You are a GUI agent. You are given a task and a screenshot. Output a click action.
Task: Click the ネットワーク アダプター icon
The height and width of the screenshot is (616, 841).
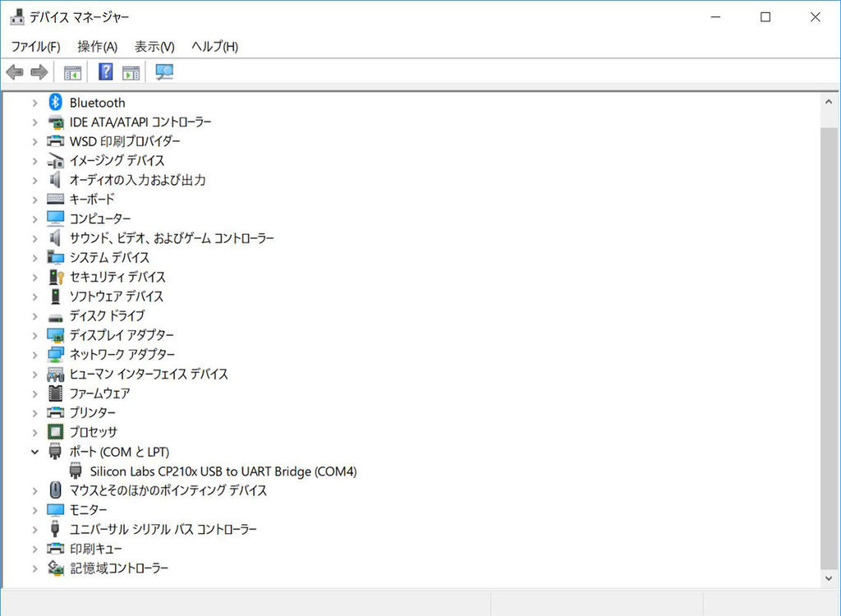pyautogui.click(x=55, y=355)
